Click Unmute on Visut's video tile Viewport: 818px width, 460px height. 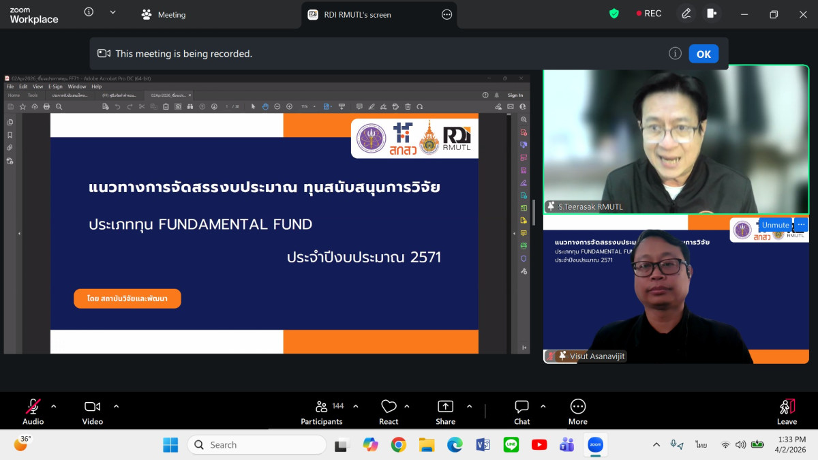(x=775, y=225)
